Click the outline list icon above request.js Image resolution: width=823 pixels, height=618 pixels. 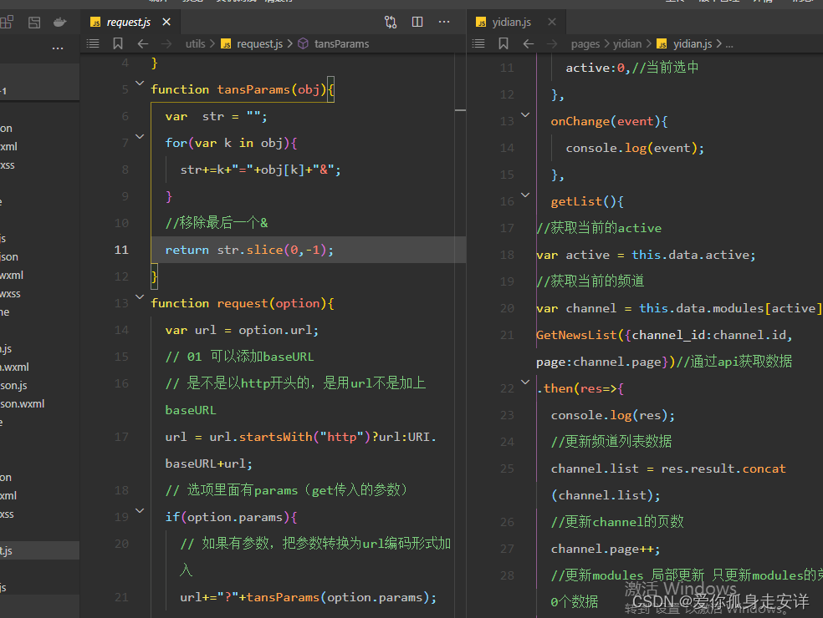tap(93, 43)
